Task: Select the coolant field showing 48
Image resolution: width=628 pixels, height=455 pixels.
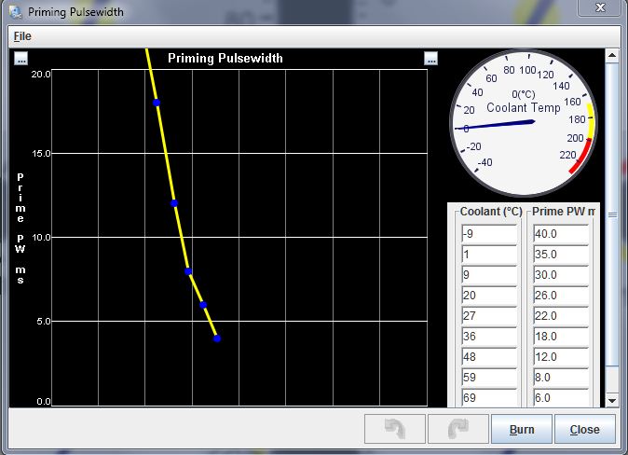Action: click(488, 357)
